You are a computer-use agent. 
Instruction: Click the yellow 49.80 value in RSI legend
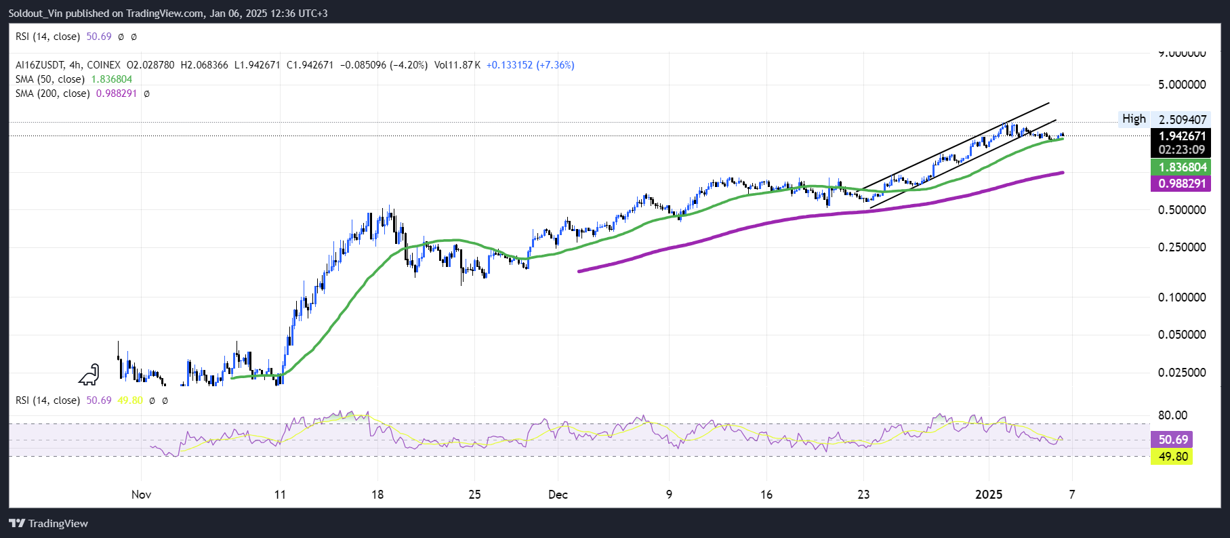[130, 400]
